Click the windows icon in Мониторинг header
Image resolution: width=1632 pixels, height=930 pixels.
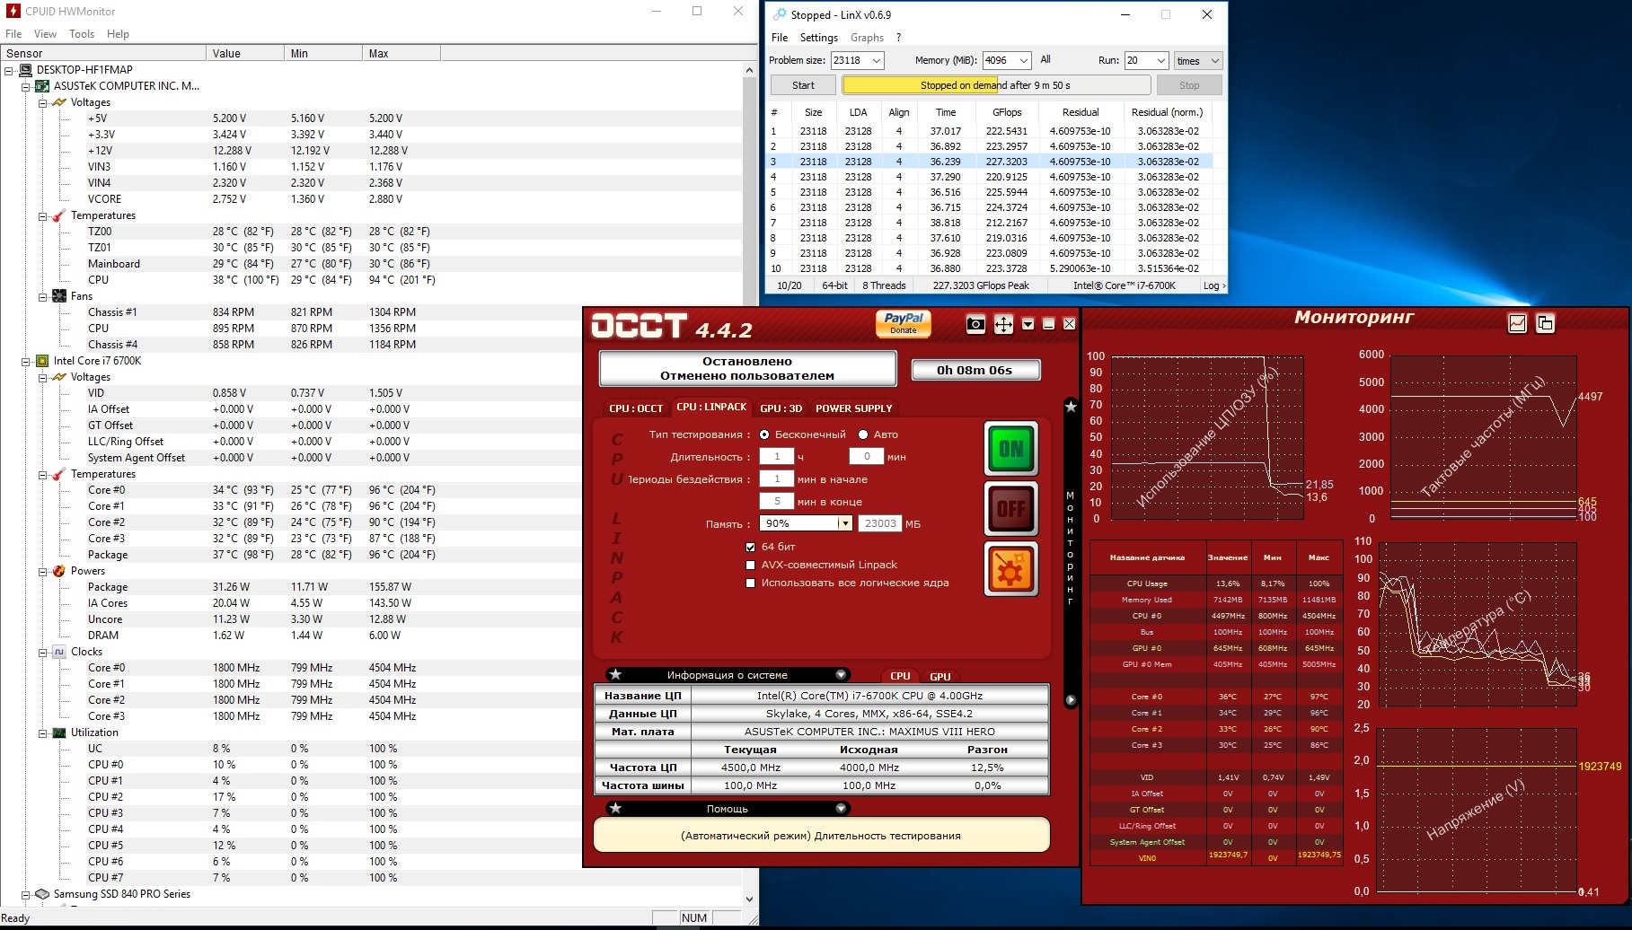(x=1545, y=323)
